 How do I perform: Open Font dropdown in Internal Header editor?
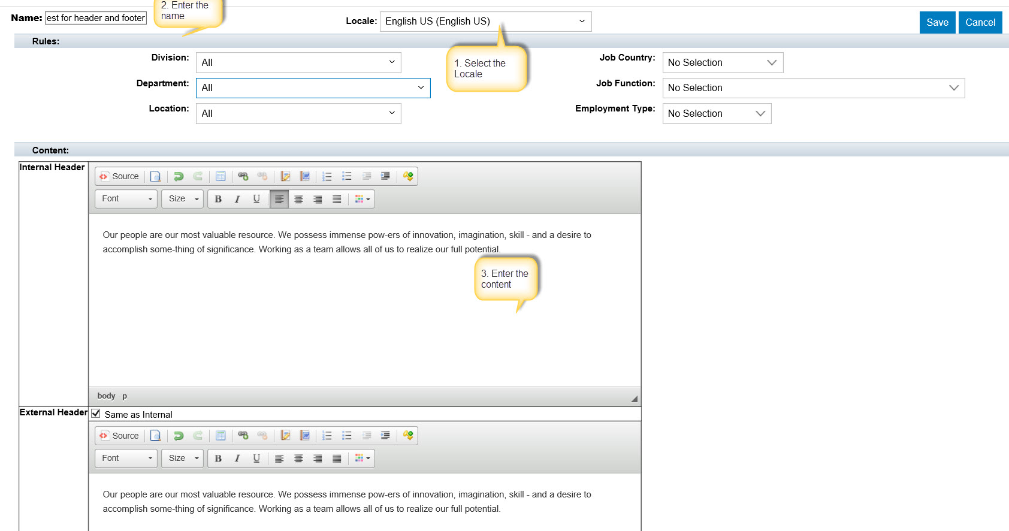coord(126,199)
